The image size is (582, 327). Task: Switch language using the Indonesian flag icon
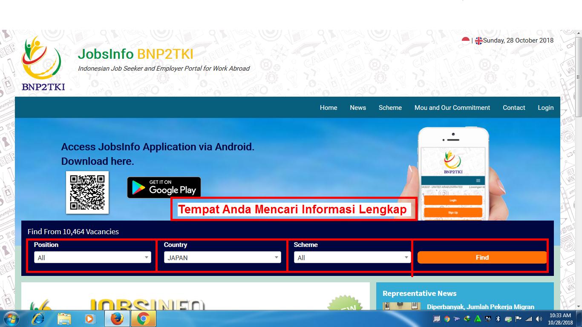466,40
